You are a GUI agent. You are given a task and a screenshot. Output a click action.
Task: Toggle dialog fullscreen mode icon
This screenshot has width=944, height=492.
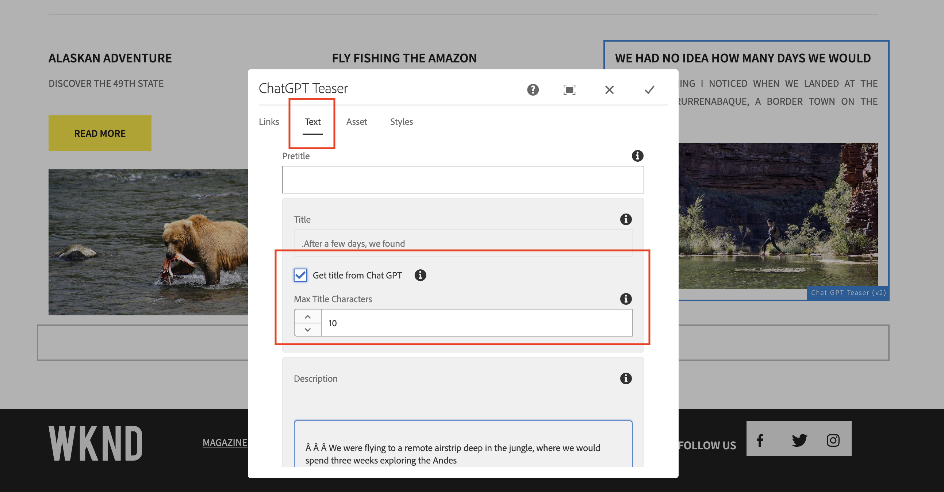click(x=569, y=90)
